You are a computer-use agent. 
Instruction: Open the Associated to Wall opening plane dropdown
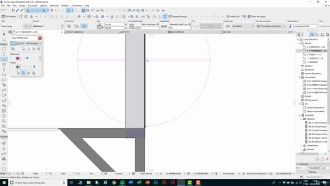[303, 26]
